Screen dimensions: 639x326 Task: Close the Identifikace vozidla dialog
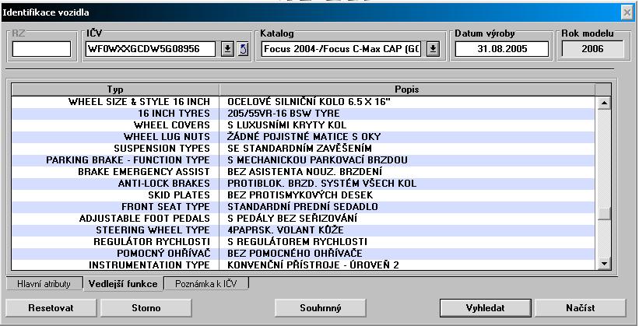click(626, 12)
